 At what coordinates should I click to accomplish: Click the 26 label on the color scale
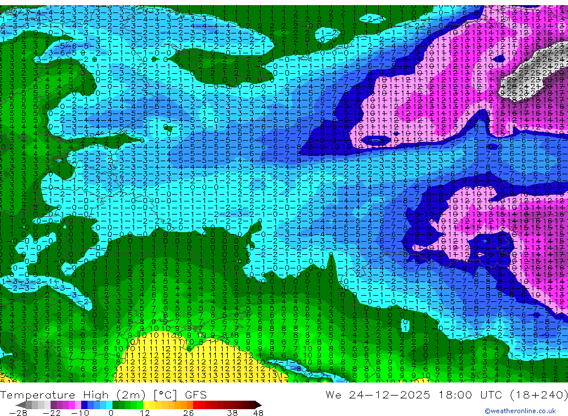point(189,413)
